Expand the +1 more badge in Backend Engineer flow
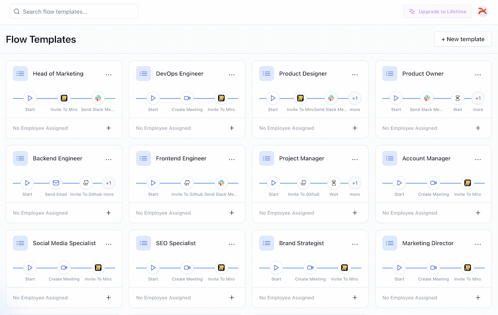This screenshot has height=315, width=498. (x=109, y=183)
